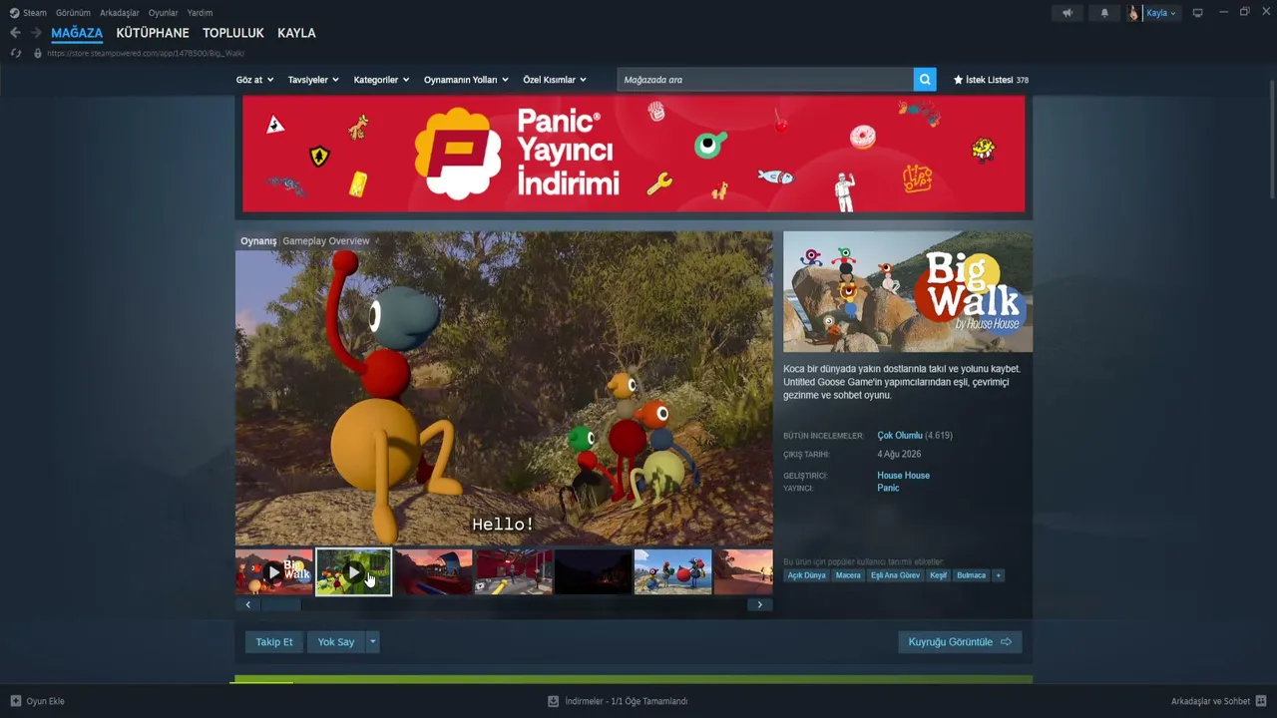Open the Oyunlar menu
Screen dimensions: 1277x718
click(x=164, y=13)
